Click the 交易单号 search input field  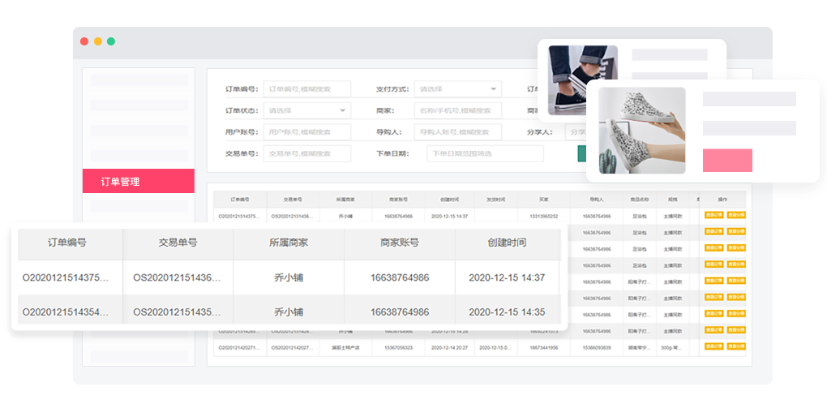pyautogui.click(x=307, y=153)
